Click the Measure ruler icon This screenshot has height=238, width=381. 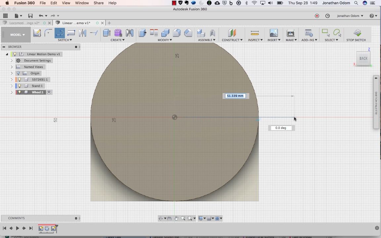(x=255, y=33)
